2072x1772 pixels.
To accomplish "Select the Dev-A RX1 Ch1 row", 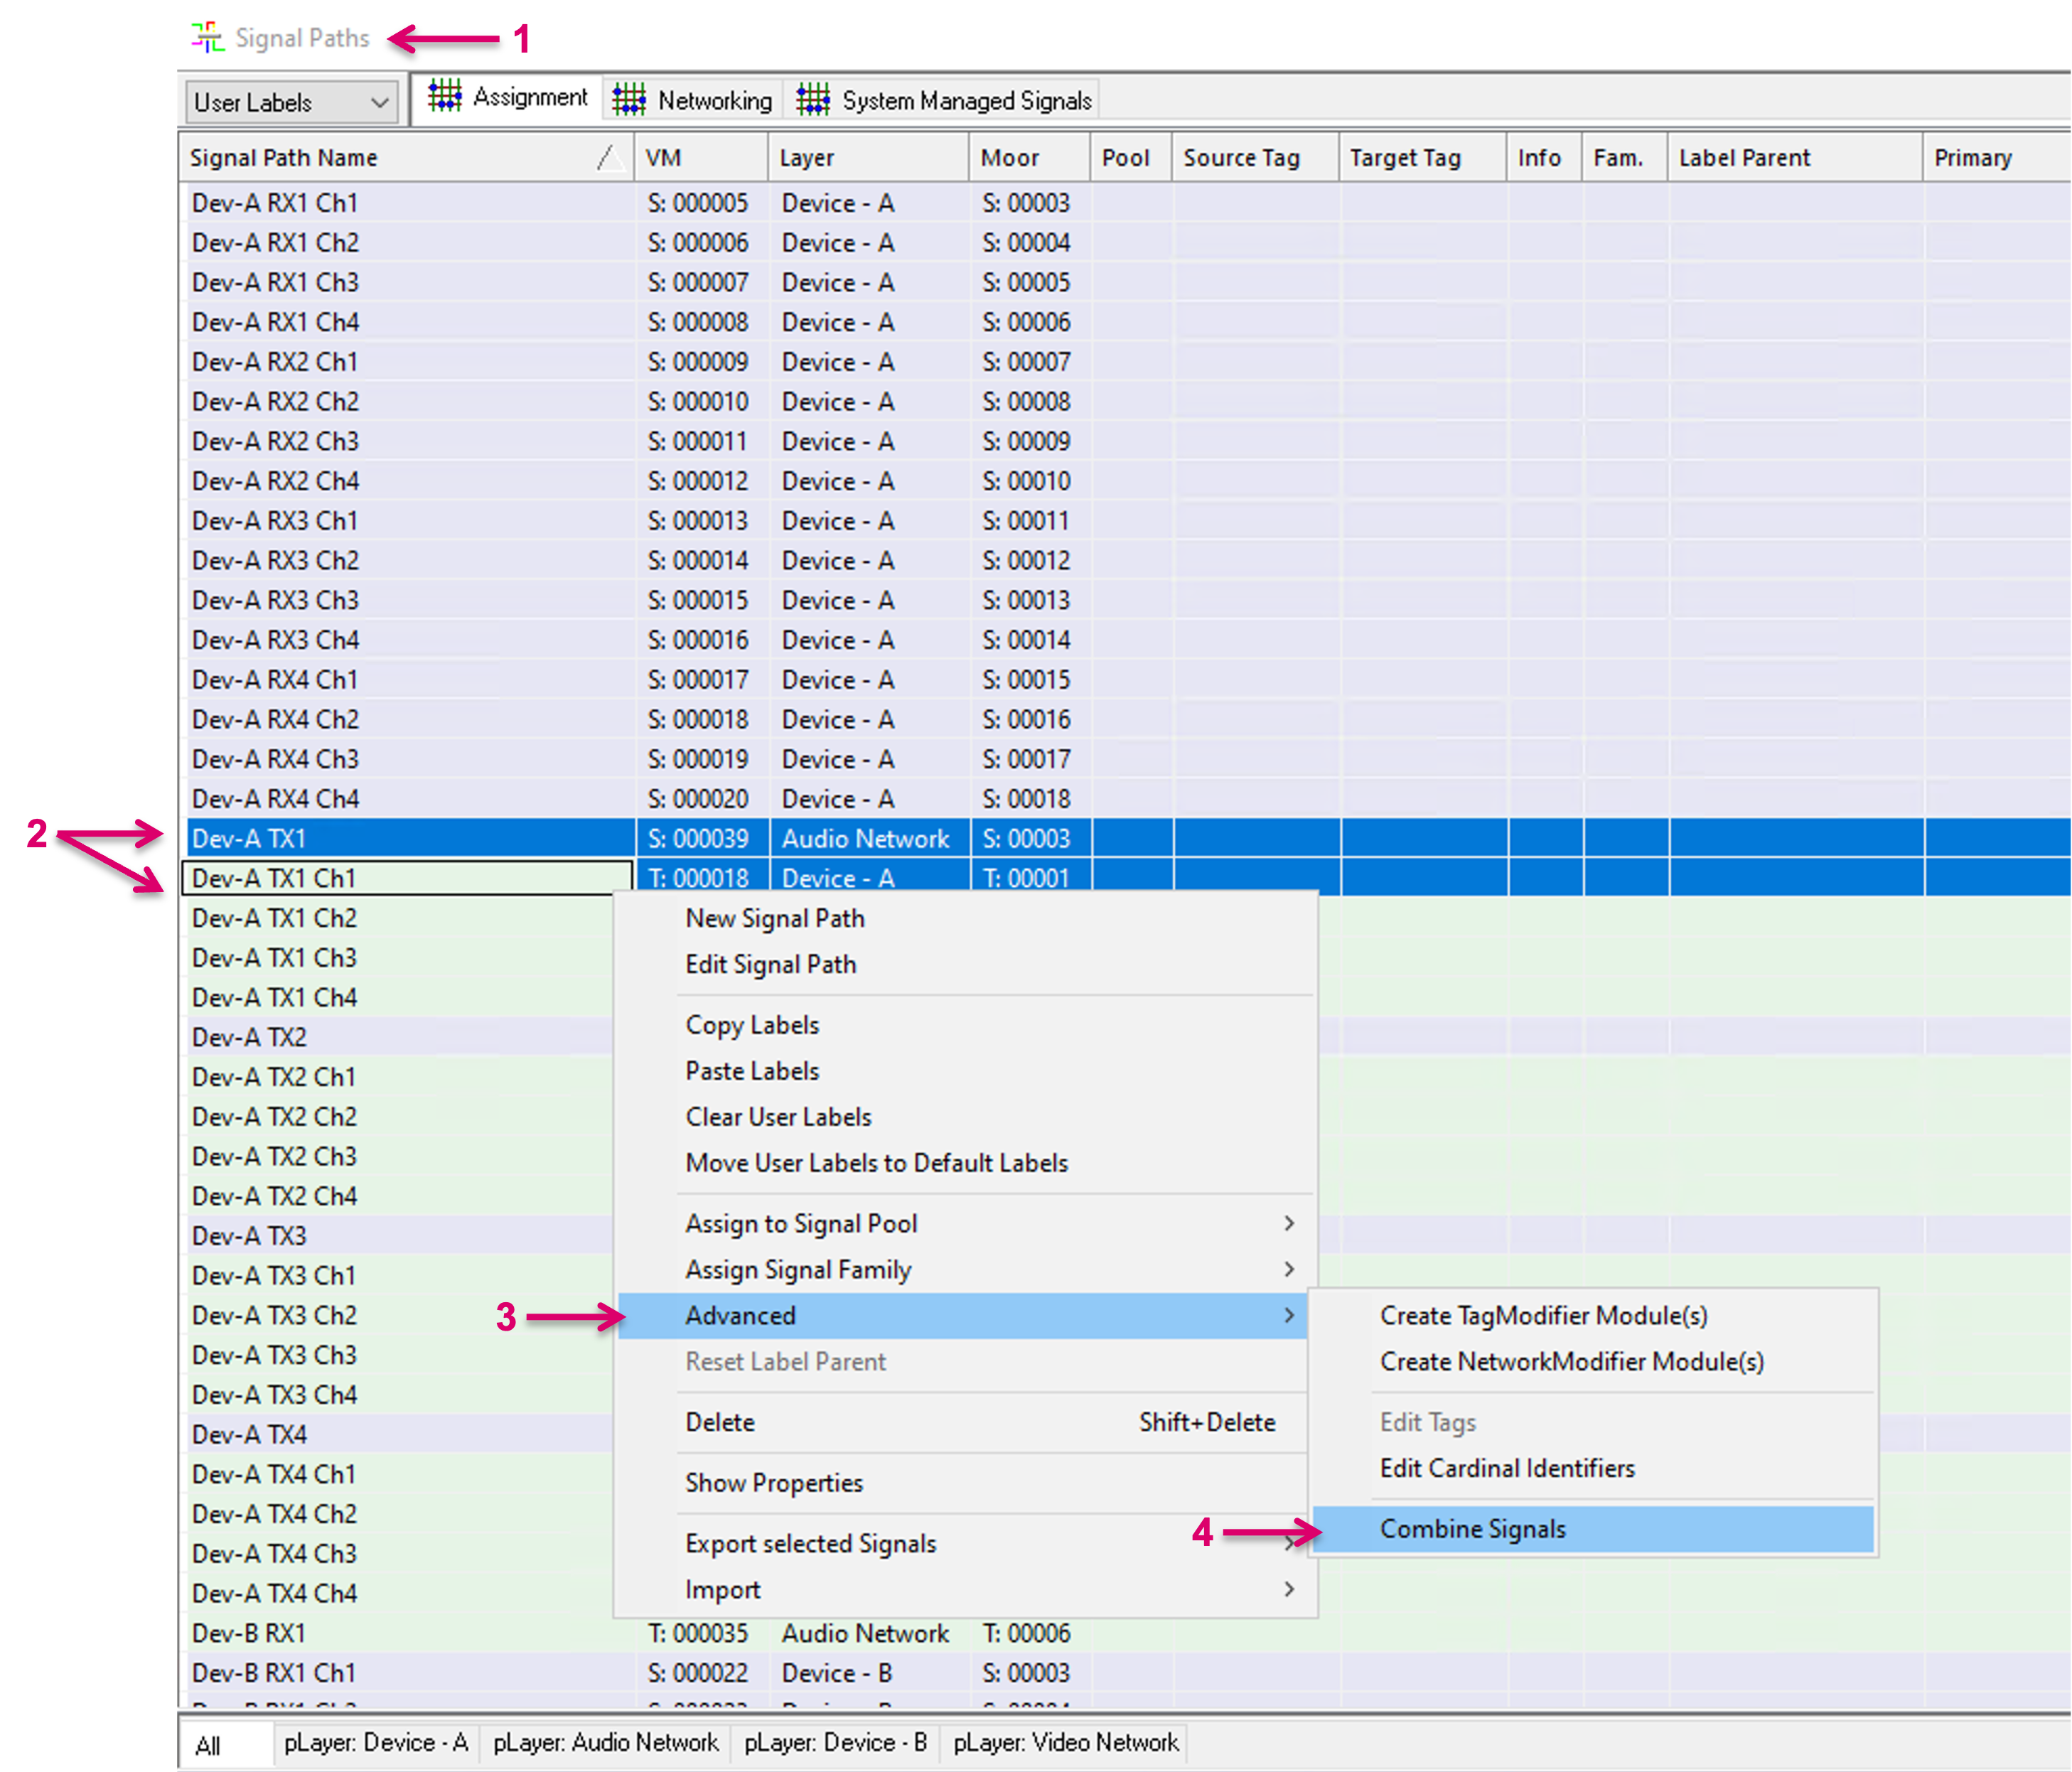I will pos(275,203).
